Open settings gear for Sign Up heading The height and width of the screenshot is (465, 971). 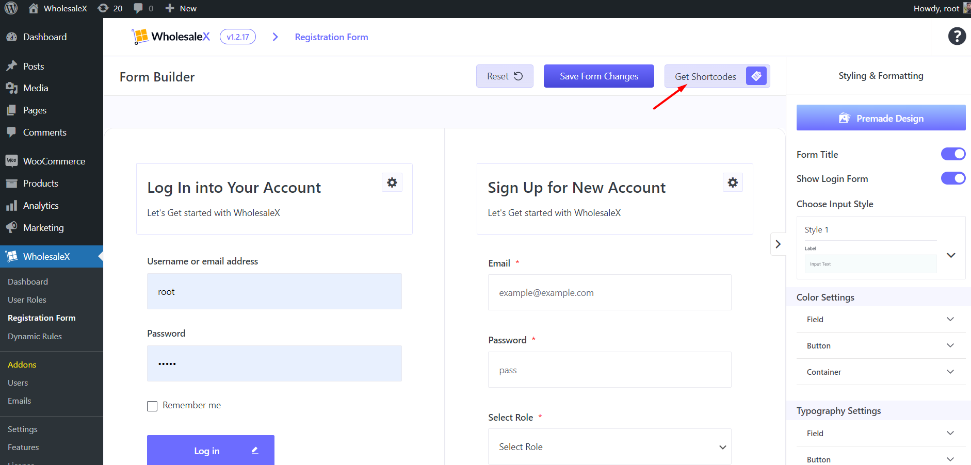[x=733, y=182]
